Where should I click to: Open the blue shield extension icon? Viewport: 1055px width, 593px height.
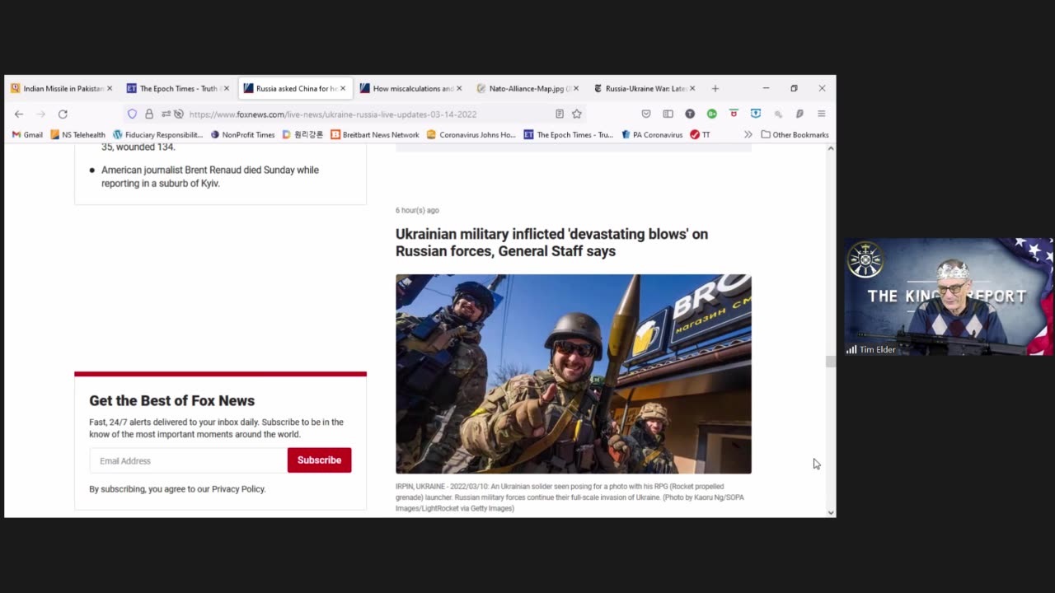click(756, 114)
